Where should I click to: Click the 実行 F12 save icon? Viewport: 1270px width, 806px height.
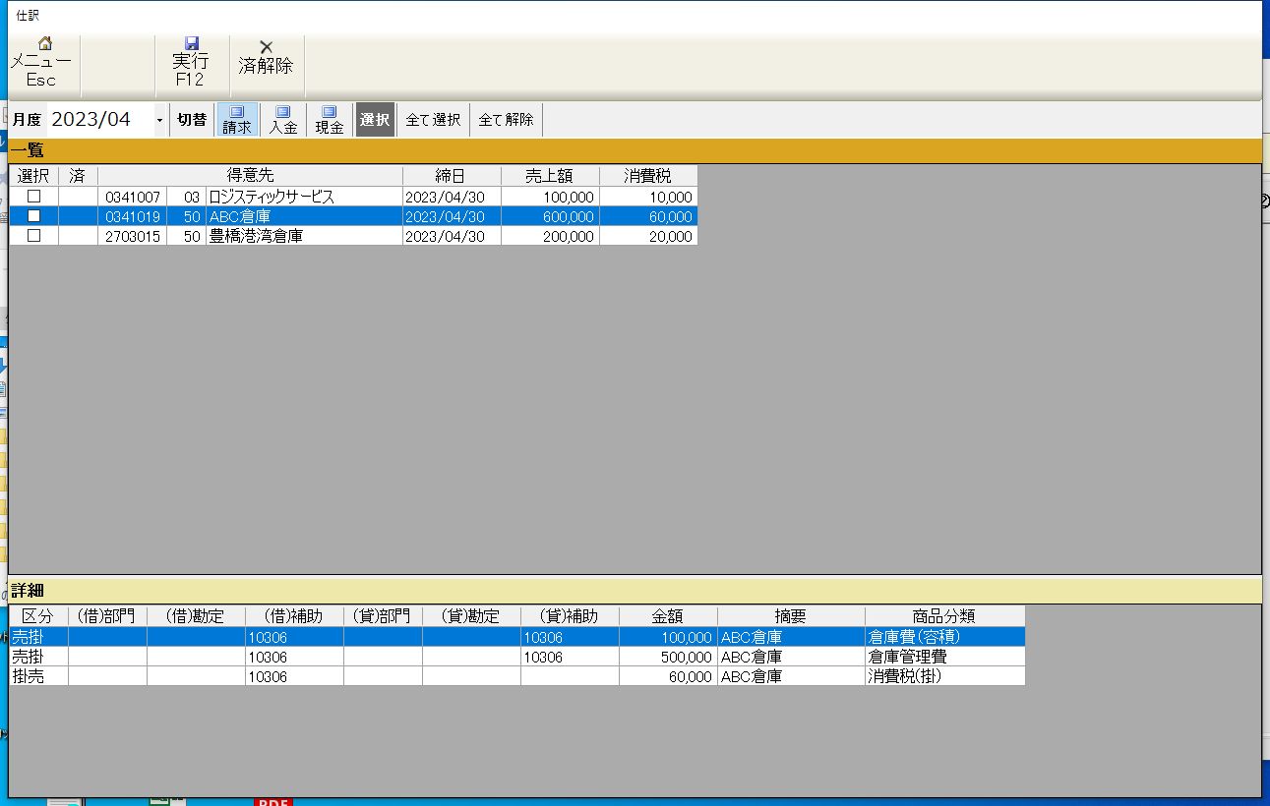191,44
